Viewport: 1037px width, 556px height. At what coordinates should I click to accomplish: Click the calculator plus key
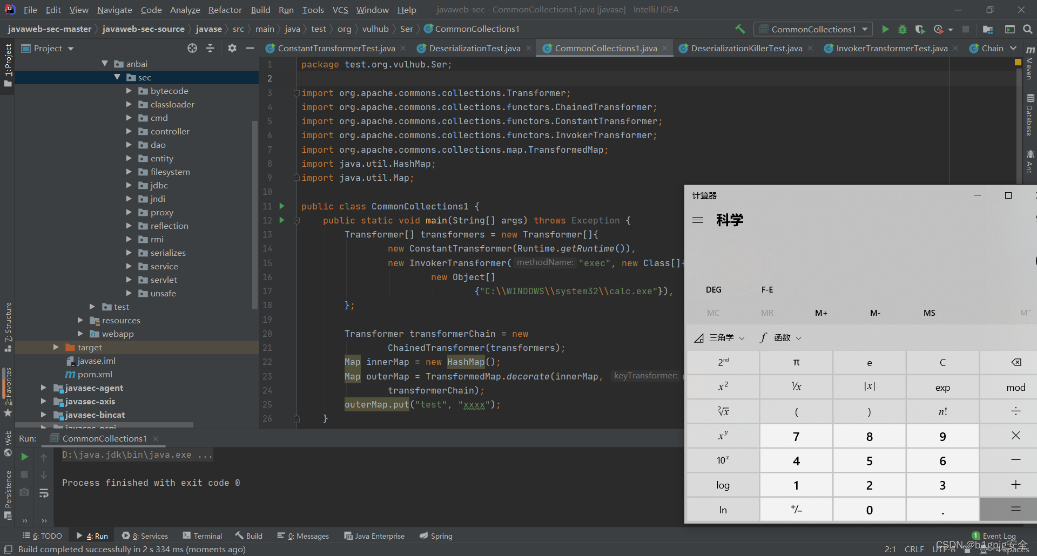click(1016, 485)
